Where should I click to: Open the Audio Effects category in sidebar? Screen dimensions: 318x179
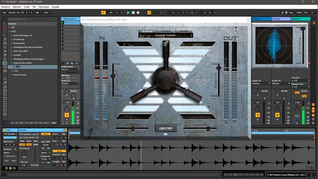[5, 51]
